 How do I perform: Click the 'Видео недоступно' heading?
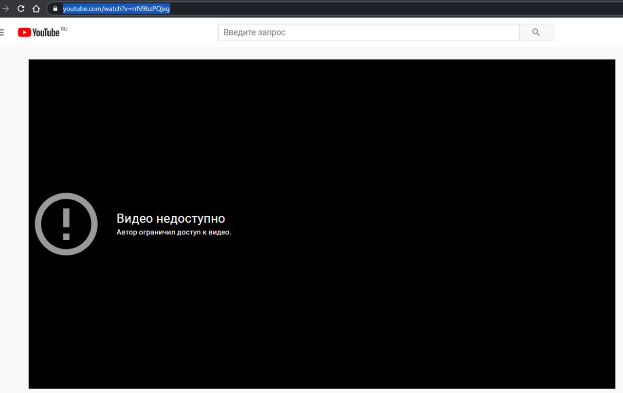[x=171, y=218]
